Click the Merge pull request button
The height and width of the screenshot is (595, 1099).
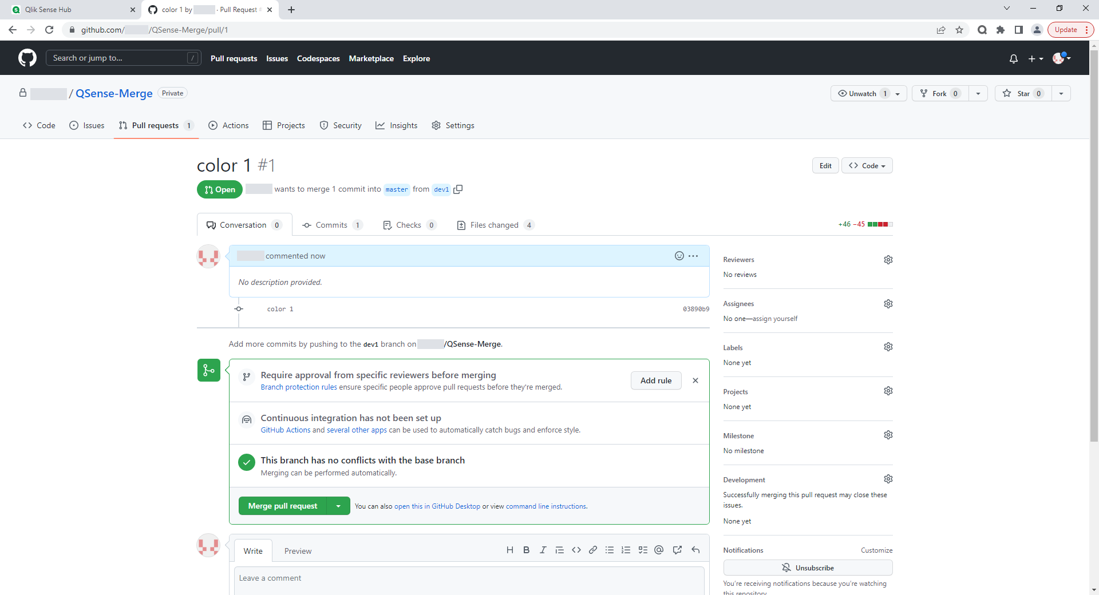point(282,506)
